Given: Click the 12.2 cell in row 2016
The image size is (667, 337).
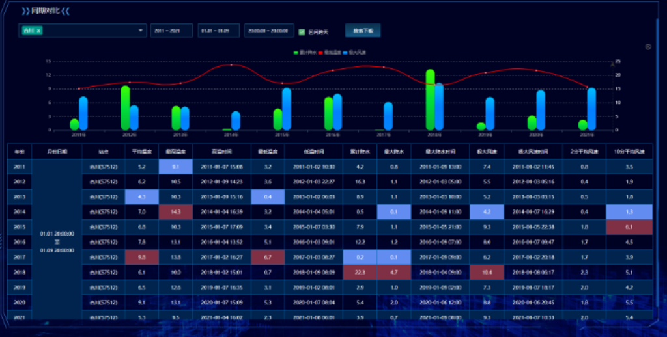Looking at the screenshot, I should click(360, 242).
